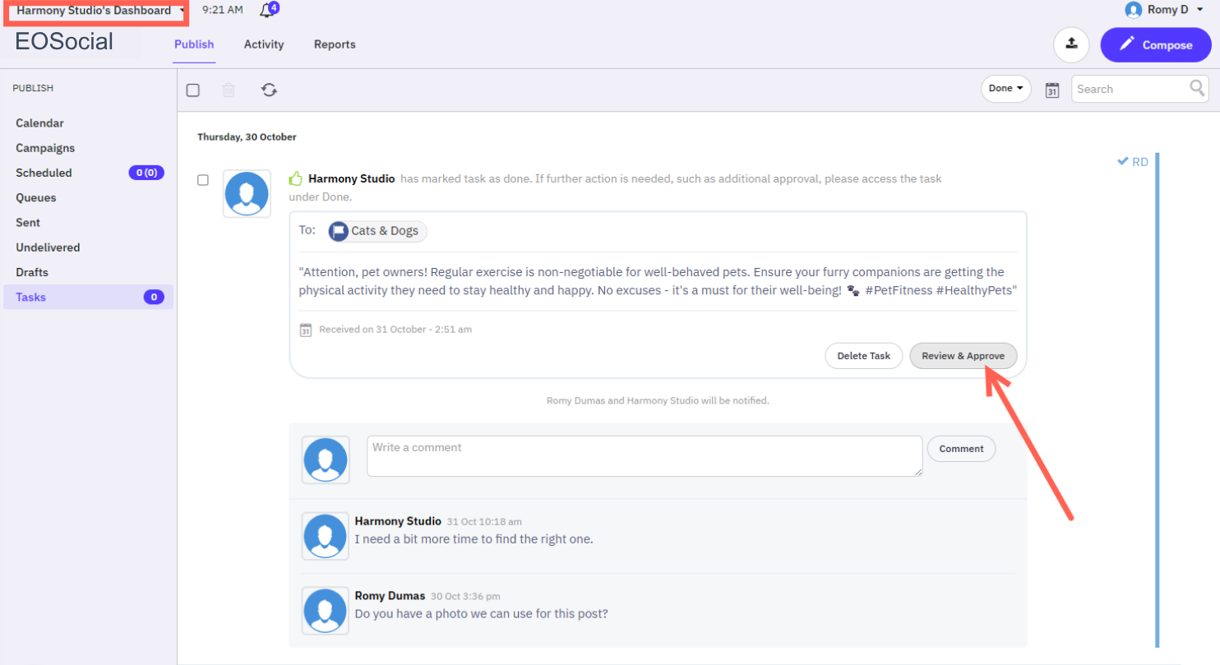Switch to the Publish tab
This screenshot has height=665, width=1220.
[194, 44]
